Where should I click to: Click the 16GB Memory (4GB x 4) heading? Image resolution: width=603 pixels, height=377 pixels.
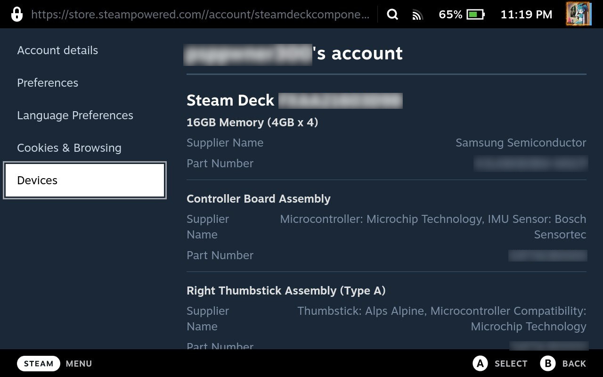click(x=253, y=123)
